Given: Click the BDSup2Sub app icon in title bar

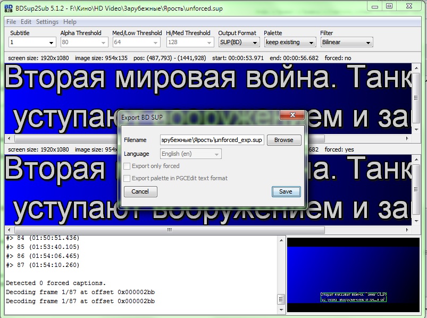Looking at the screenshot, I should (x=9, y=9).
